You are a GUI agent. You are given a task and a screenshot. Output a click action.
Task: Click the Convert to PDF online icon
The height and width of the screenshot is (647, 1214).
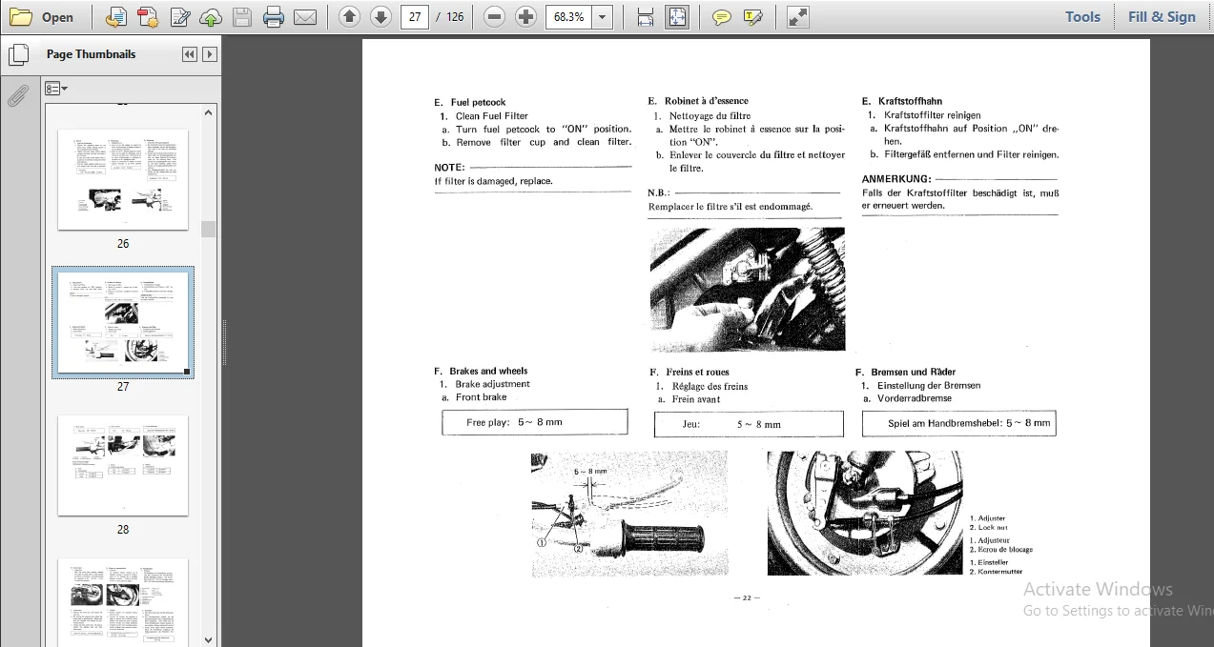coord(116,16)
